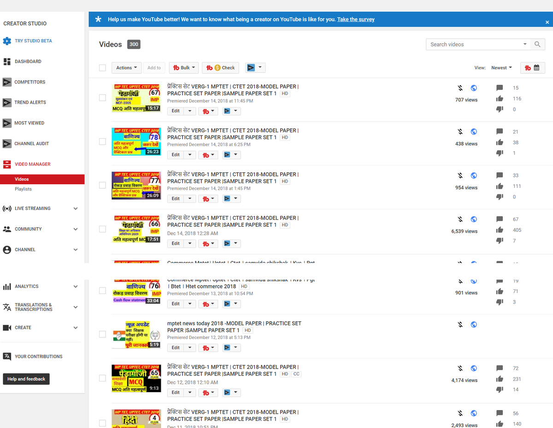Expand the Live Streaming section
The image size is (553, 428).
76,209
